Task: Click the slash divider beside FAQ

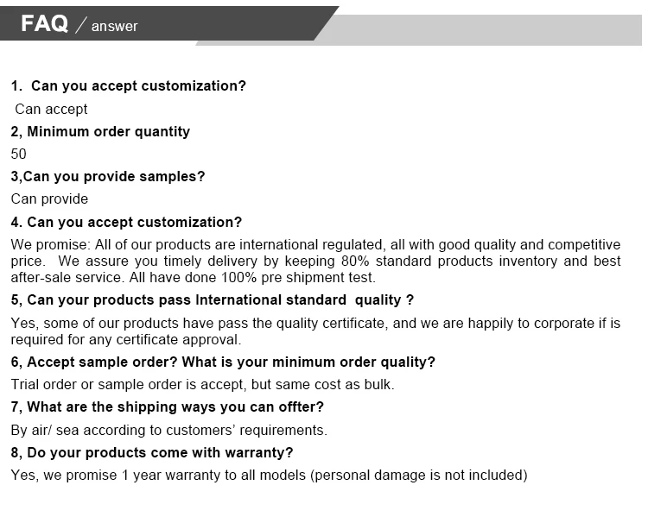Action: click(x=80, y=26)
